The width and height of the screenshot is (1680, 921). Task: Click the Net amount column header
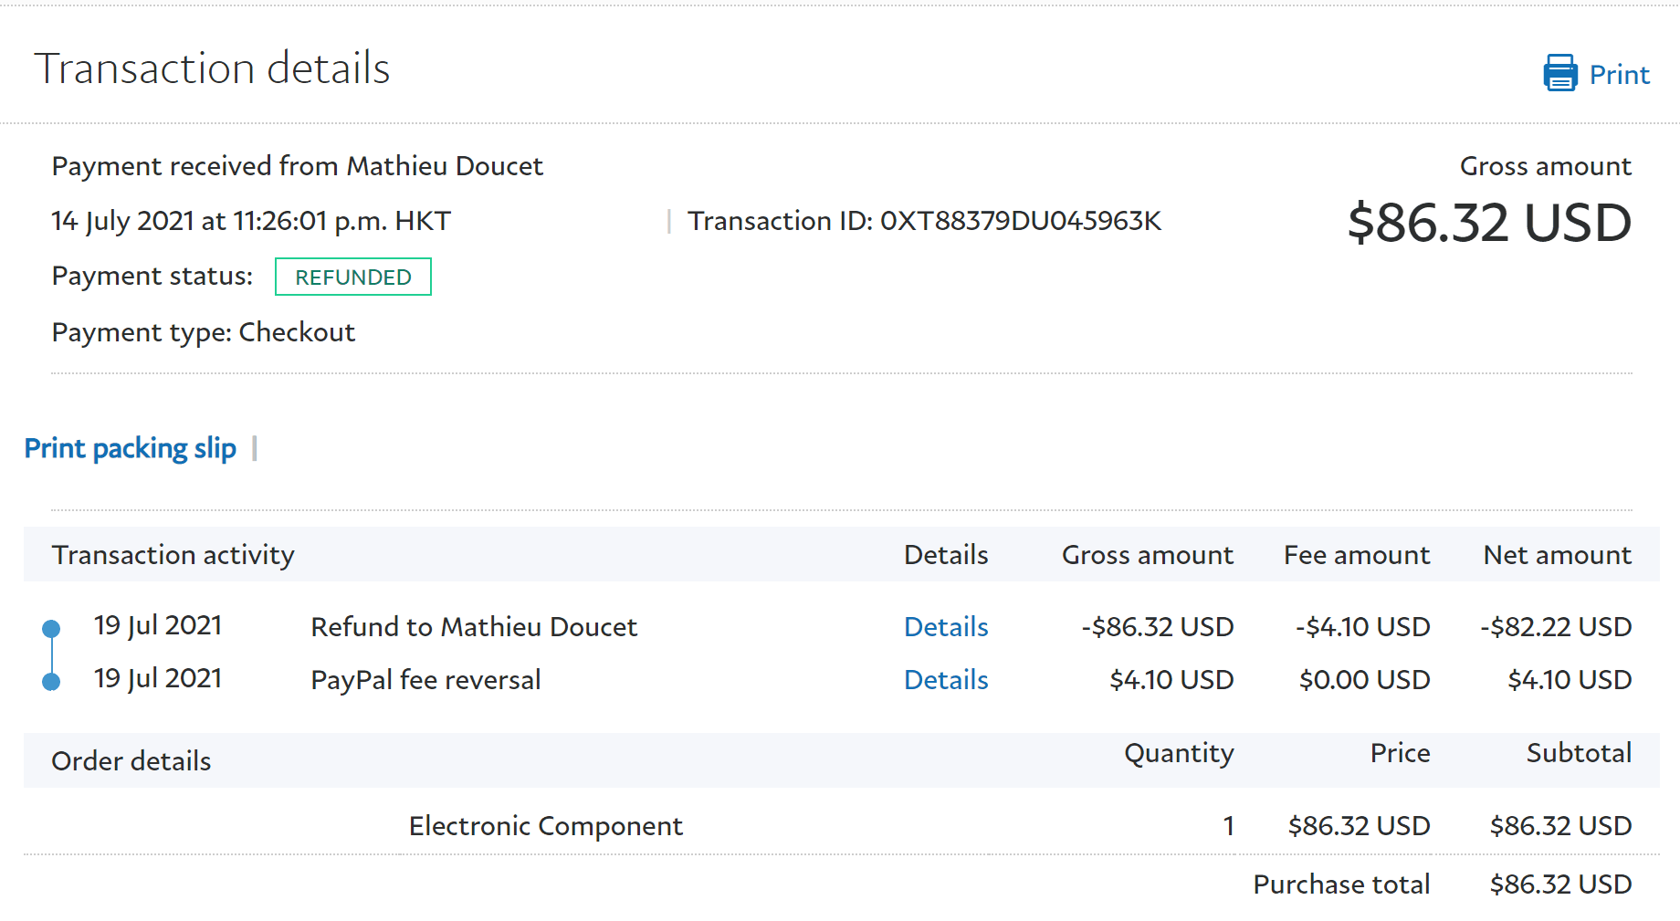tap(1557, 555)
